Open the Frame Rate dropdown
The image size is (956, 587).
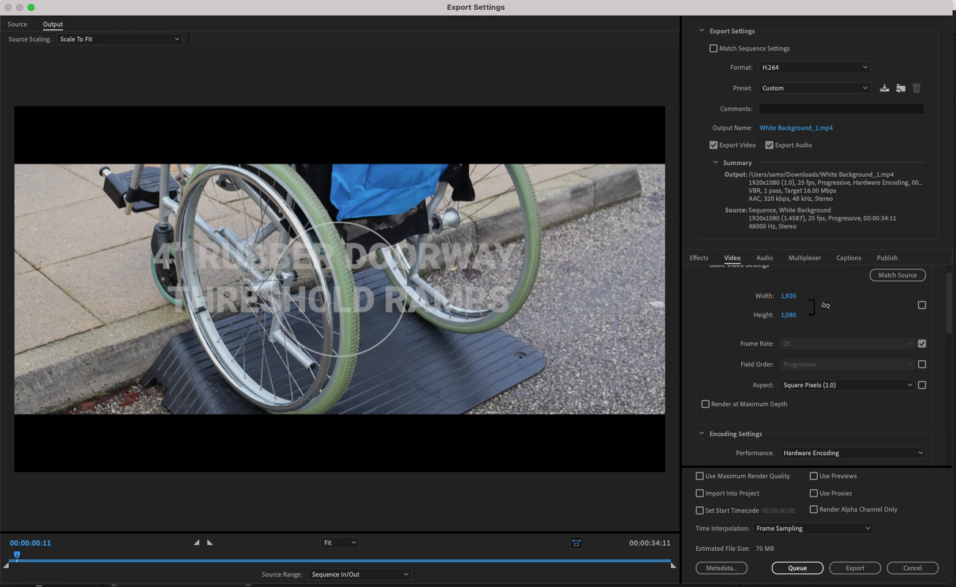[847, 344]
